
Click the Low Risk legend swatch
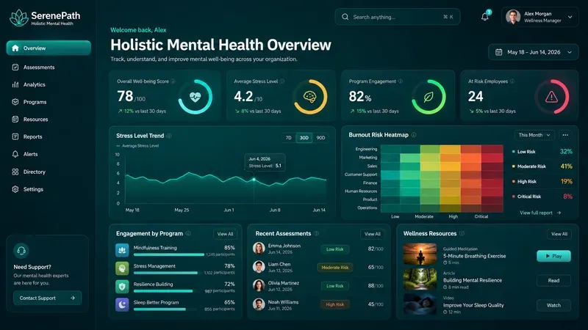tap(513, 152)
